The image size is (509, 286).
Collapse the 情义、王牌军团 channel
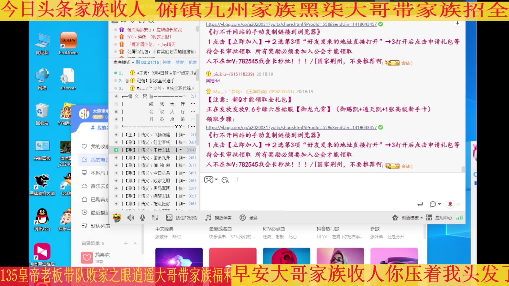(x=116, y=150)
